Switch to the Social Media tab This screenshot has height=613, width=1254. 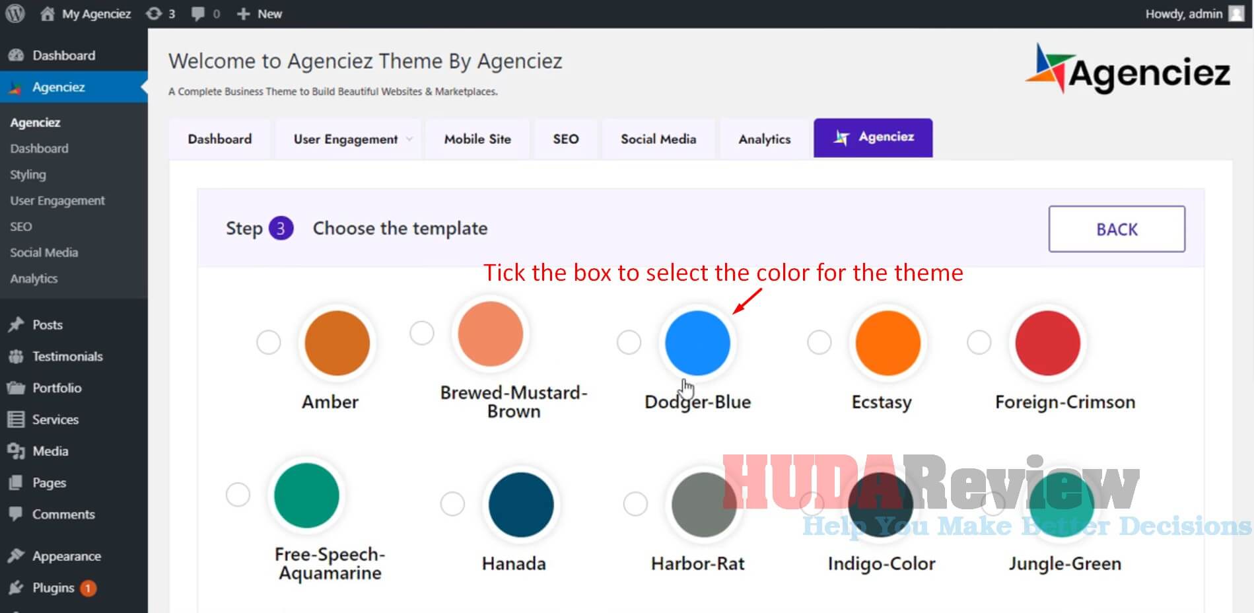[x=658, y=139]
